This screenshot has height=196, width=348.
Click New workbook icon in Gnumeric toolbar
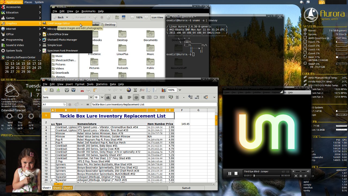45,90
